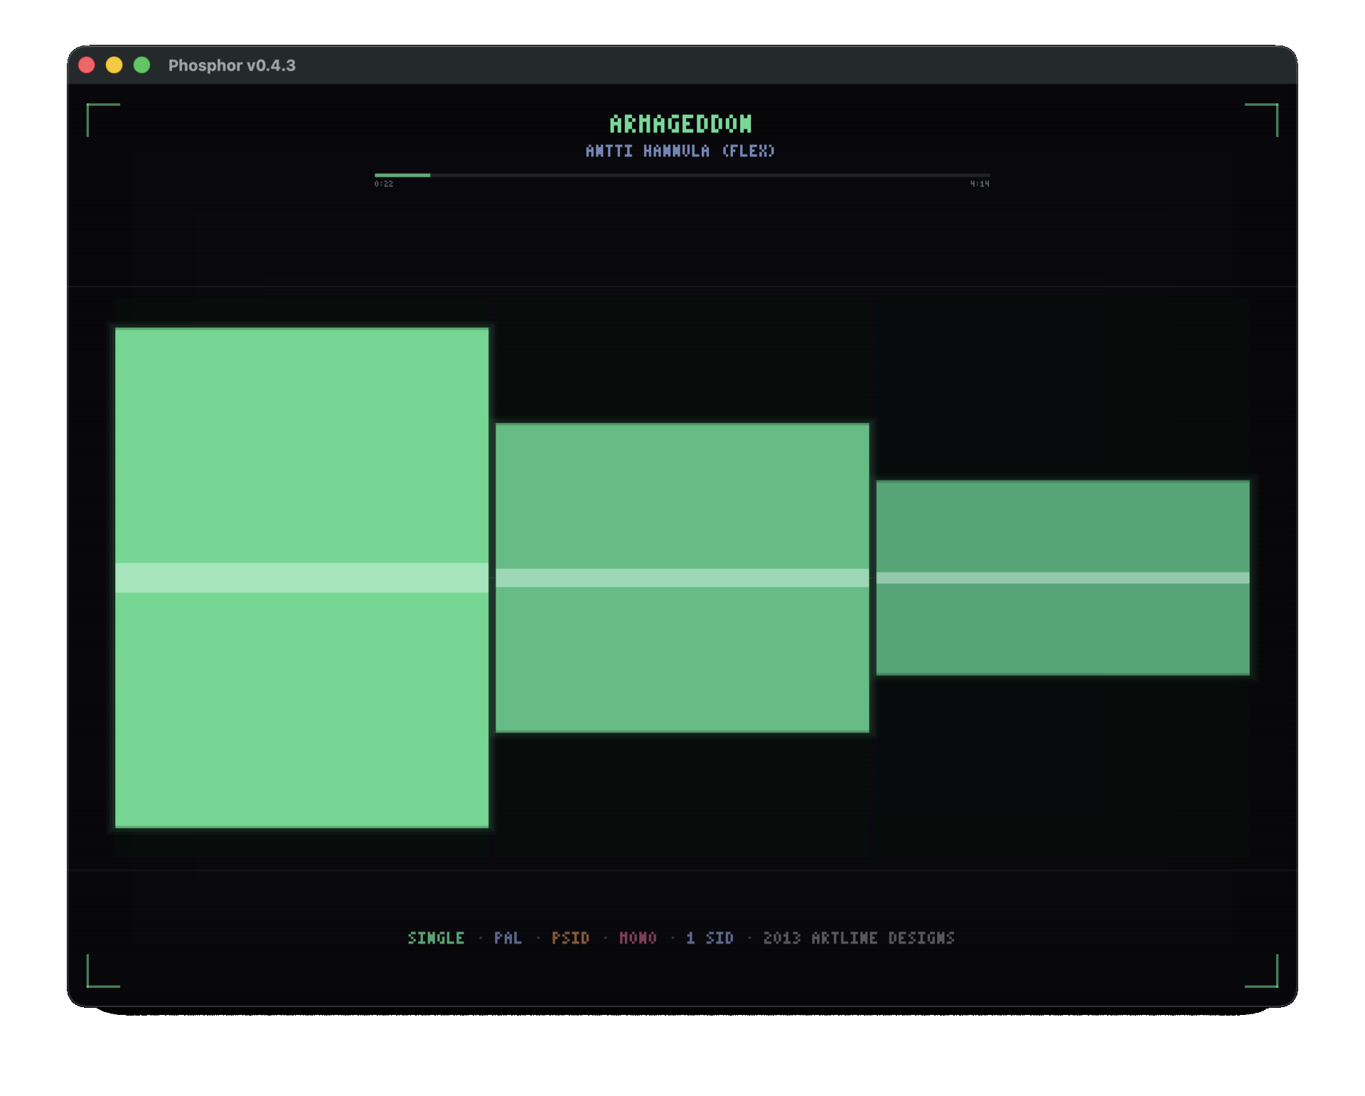Click the total duration 4:14
This screenshot has height=1096, width=1365.
[980, 184]
